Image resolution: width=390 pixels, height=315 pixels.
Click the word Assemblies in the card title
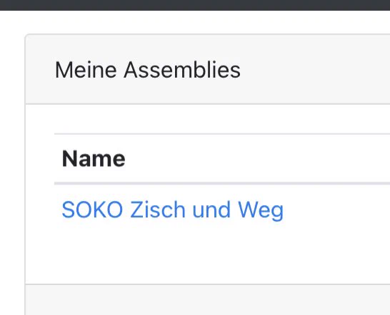point(182,70)
